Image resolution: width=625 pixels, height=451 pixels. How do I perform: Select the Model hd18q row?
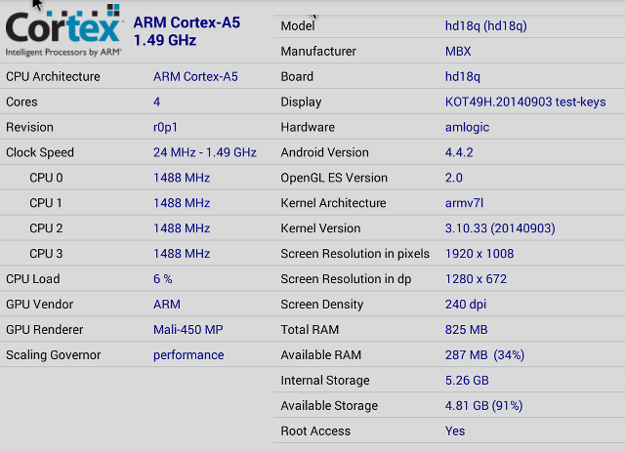(449, 26)
